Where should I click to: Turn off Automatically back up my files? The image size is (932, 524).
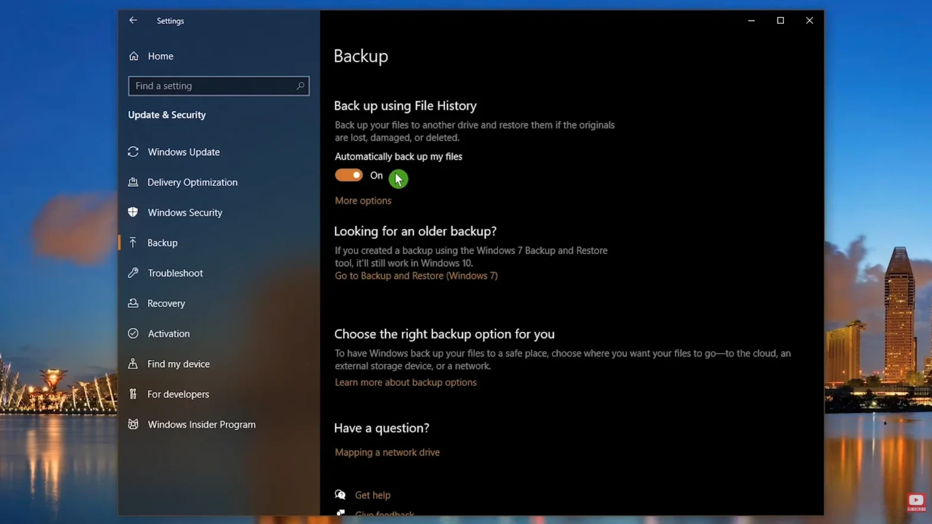pyautogui.click(x=349, y=175)
